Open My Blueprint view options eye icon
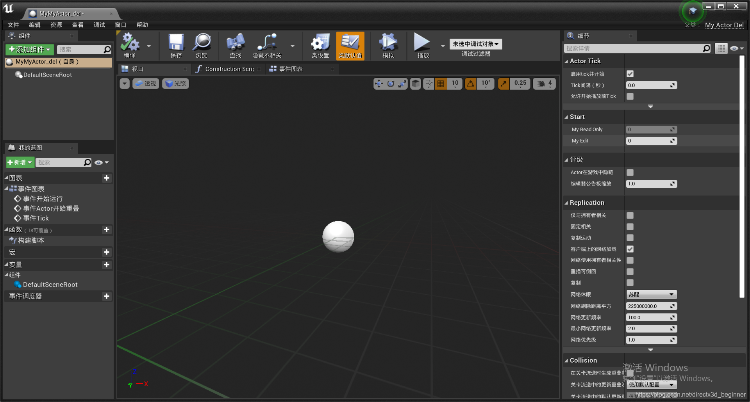The width and height of the screenshot is (750, 402). coord(101,163)
